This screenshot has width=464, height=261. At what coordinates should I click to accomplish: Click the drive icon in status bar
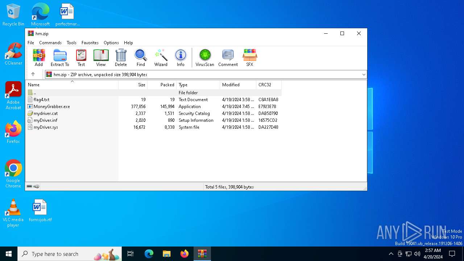coord(29,186)
